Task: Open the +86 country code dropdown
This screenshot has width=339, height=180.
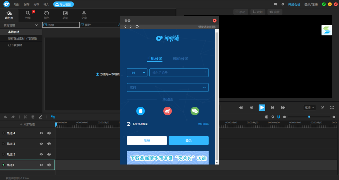Action: [x=137, y=72]
